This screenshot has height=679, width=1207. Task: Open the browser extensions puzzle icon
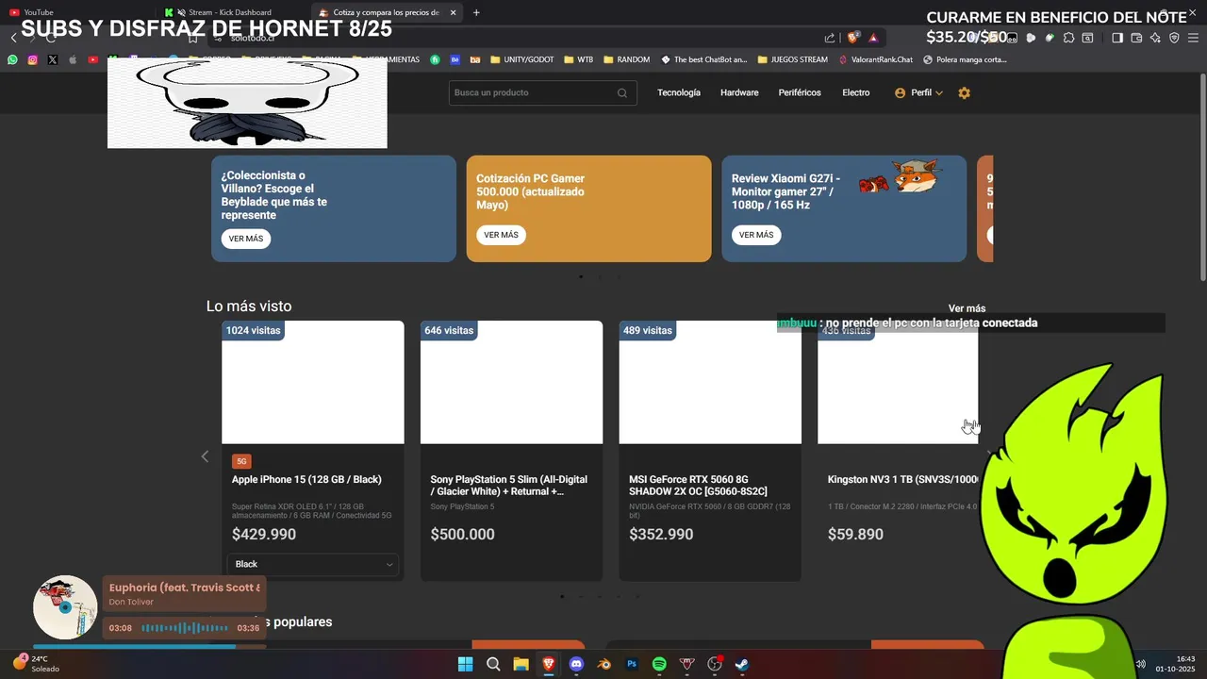pos(1068,38)
